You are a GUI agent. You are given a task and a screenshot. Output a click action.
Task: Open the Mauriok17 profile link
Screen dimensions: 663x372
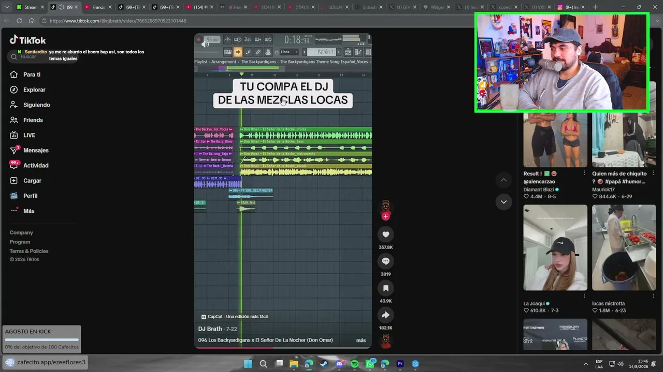(603, 190)
